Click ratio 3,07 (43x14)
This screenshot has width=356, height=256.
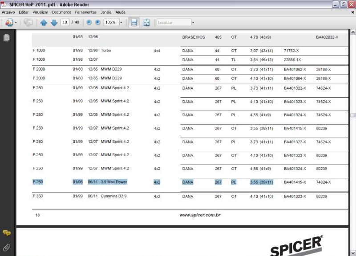[x=262, y=51]
